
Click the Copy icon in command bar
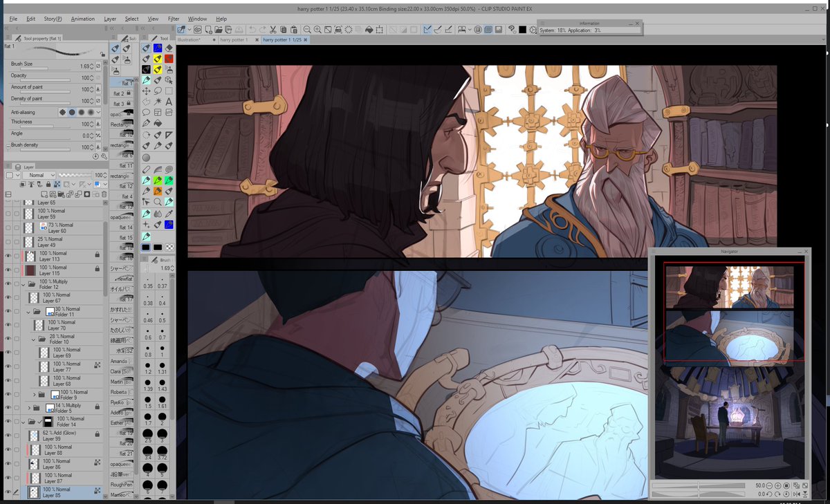click(x=284, y=30)
